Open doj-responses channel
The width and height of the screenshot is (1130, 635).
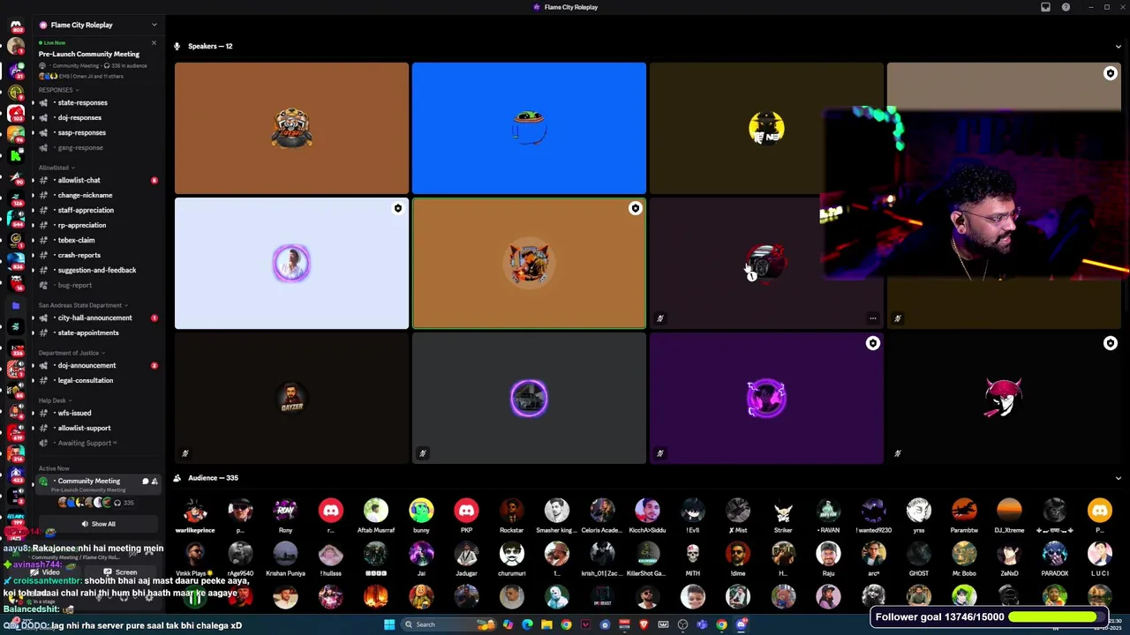click(97, 117)
